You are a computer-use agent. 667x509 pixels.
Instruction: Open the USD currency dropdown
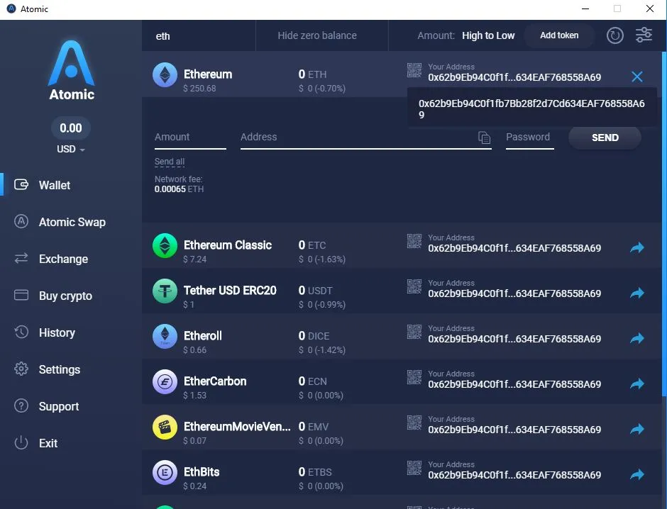71,149
